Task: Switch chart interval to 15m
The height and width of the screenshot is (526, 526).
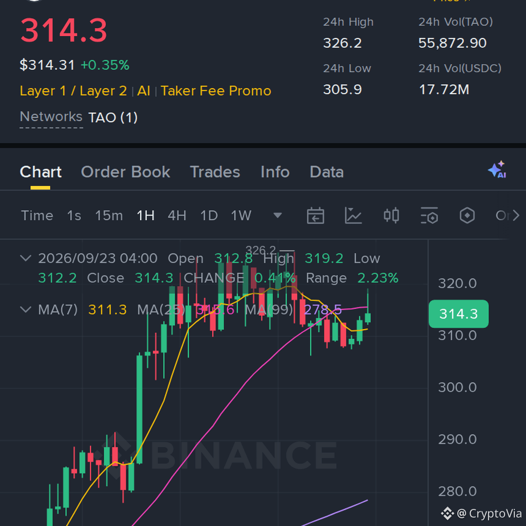Action: pyautogui.click(x=109, y=215)
